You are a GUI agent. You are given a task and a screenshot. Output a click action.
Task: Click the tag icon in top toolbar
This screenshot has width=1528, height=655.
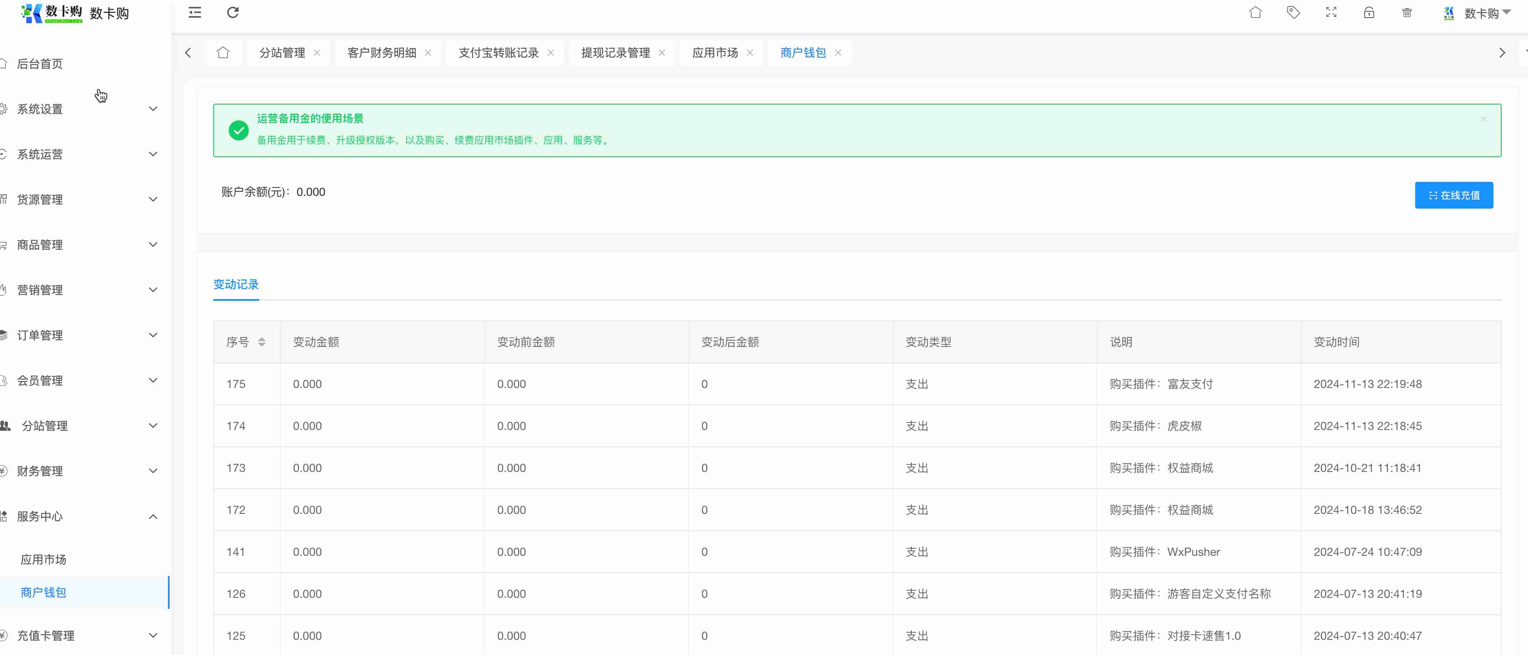coord(1293,12)
